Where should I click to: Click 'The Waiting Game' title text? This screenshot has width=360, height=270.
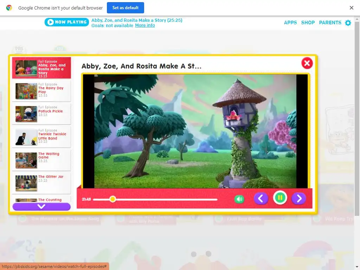49,155
